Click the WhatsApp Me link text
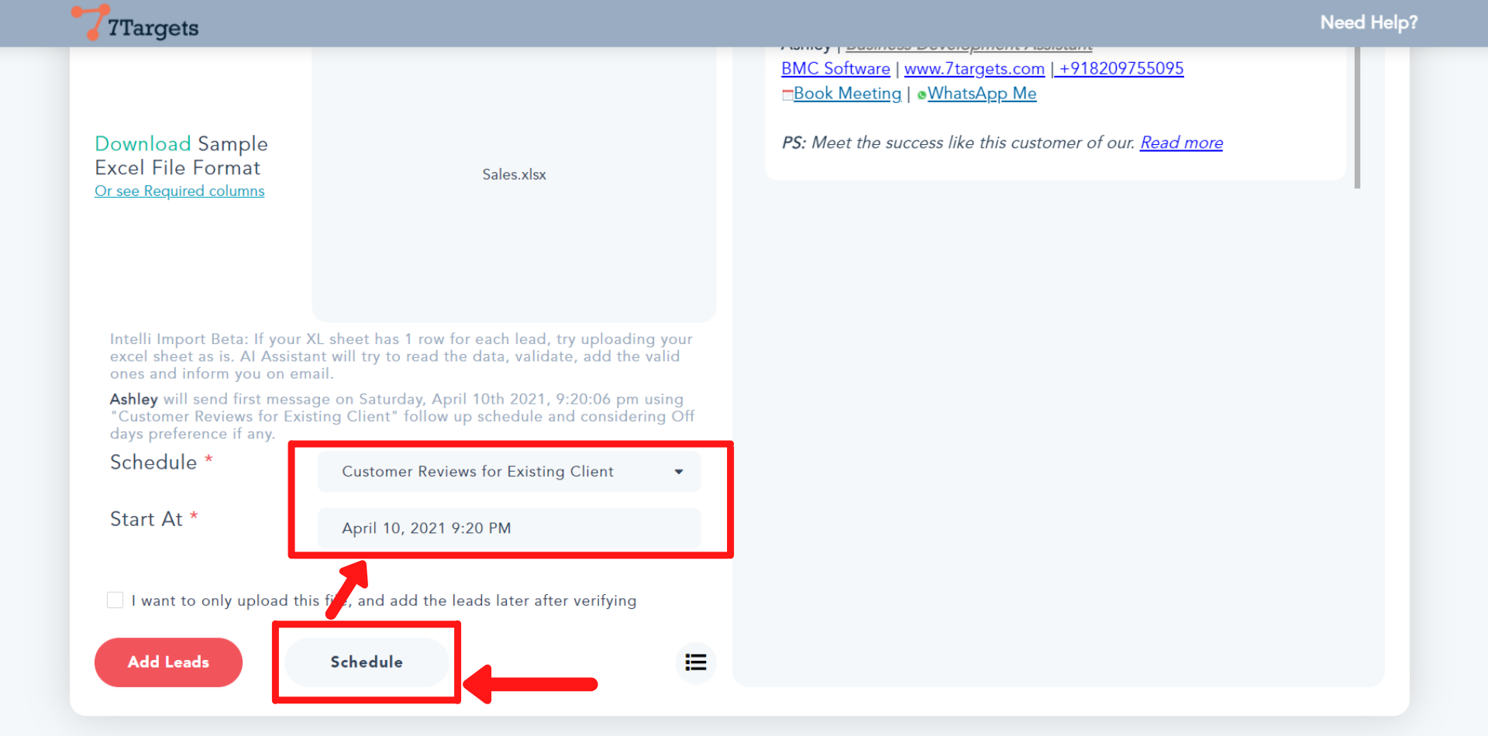The height and width of the screenshot is (736, 1488). point(982,94)
